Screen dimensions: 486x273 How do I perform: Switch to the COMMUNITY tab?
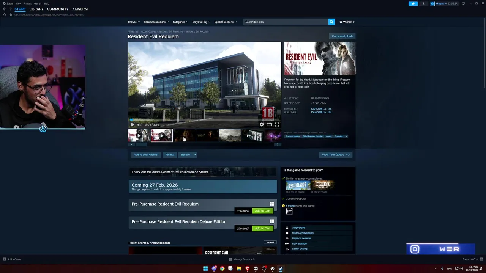pyautogui.click(x=58, y=9)
